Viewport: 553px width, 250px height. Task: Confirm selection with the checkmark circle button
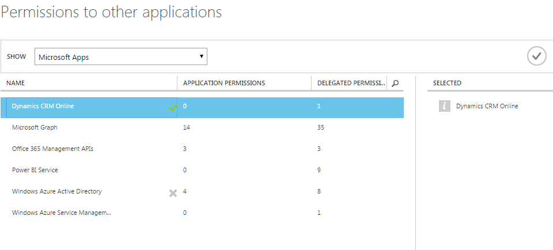[x=536, y=56]
